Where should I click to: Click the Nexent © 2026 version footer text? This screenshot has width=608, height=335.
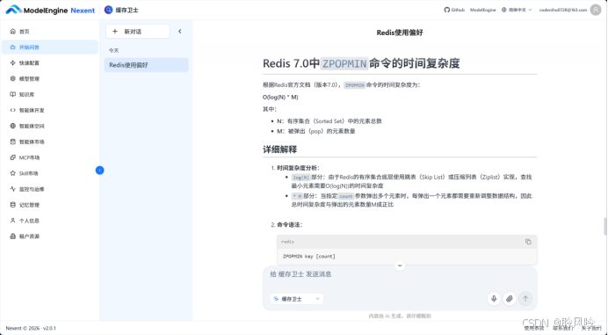click(31, 328)
